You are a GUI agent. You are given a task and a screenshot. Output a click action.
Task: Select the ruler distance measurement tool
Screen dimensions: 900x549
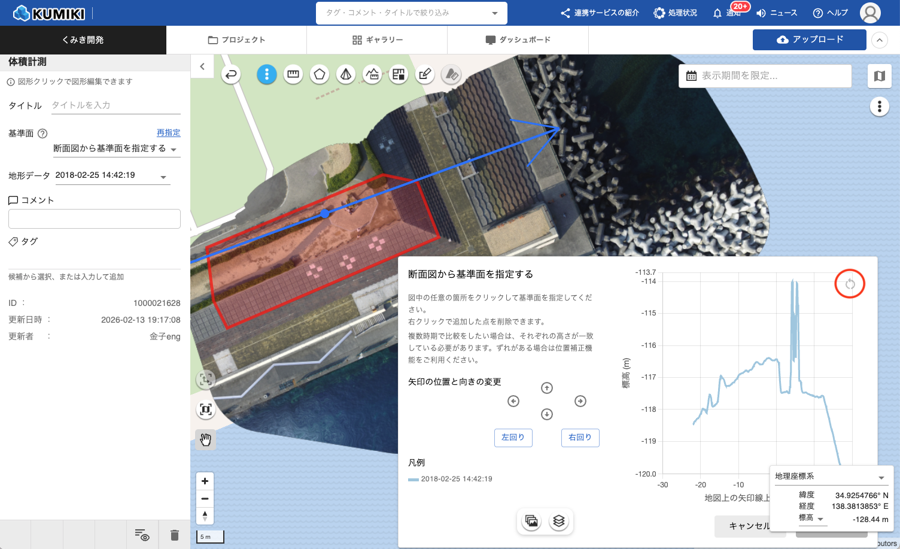293,74
